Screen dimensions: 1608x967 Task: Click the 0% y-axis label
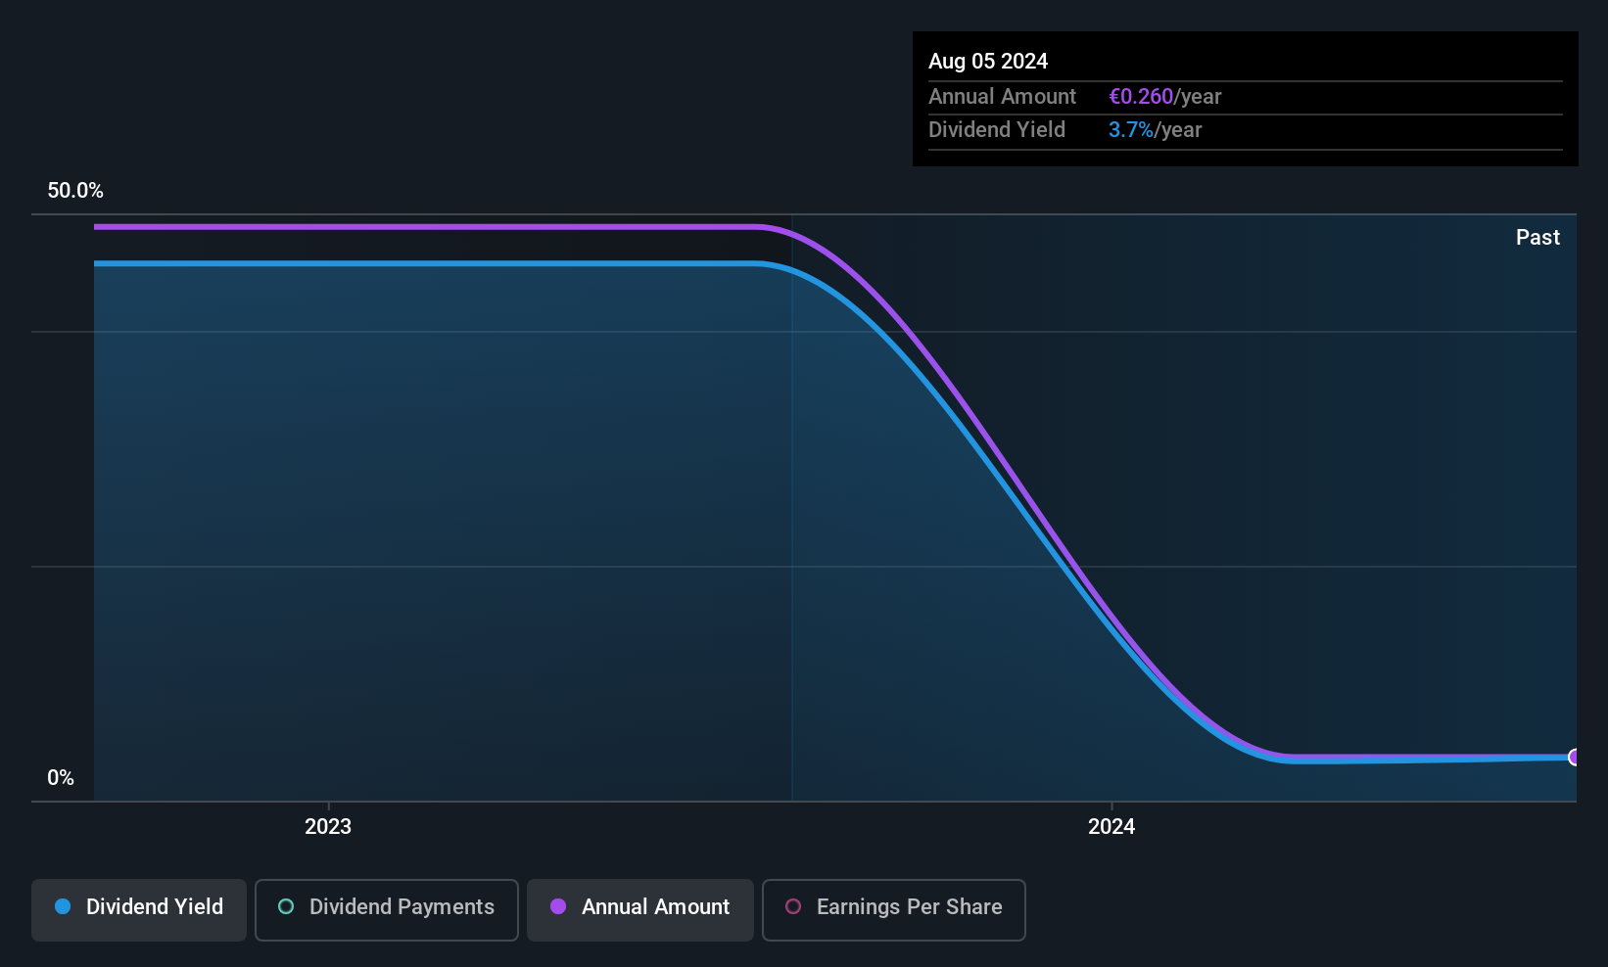click(x=61, y=777)
